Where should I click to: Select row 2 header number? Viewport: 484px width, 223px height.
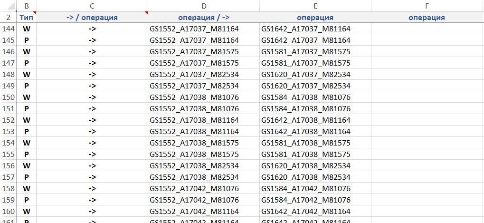[8, 17]
